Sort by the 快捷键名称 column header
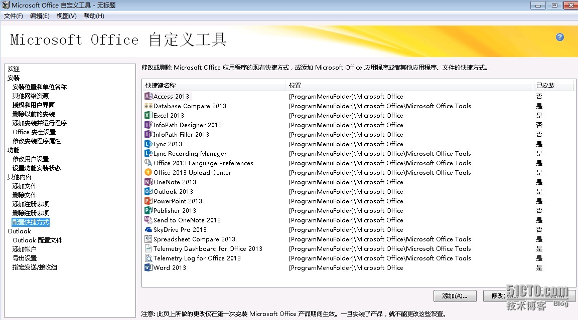This screenshot has height=320, width=578. pyautogui.click(x=214, y=85)
